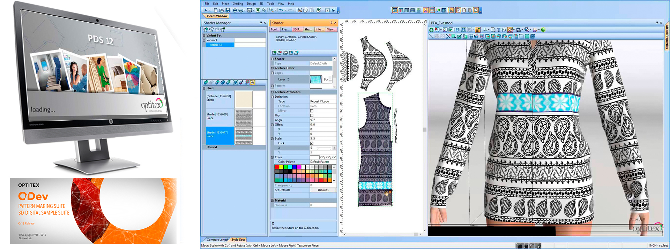670x249 pixels.
Task: Toggle the Scale Lock checkbox
Action: tap(312, 143)
